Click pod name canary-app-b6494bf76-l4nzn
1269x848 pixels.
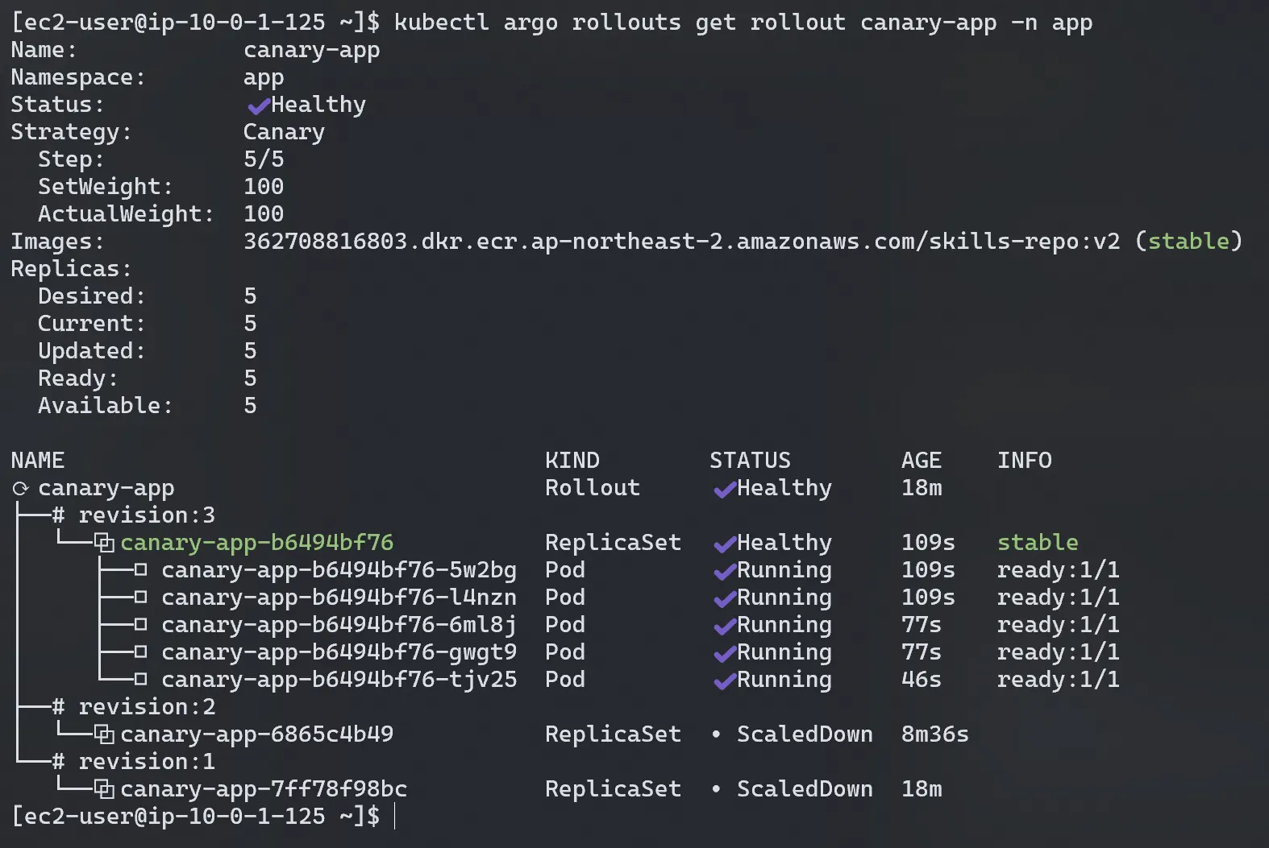pos(339,598)
